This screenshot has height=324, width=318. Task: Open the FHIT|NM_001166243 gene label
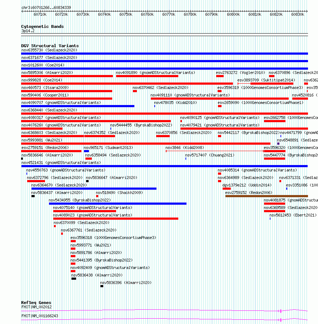(x=40, y=316)
